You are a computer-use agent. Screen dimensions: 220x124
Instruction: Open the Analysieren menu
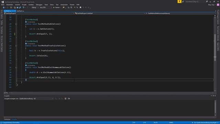[x=64, y=4]
